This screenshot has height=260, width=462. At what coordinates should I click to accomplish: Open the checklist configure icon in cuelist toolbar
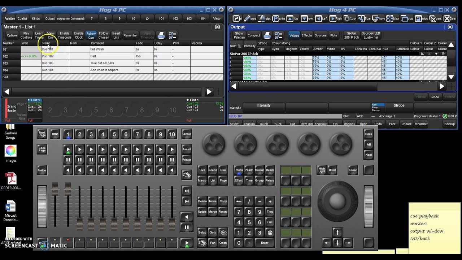point(173,35)
